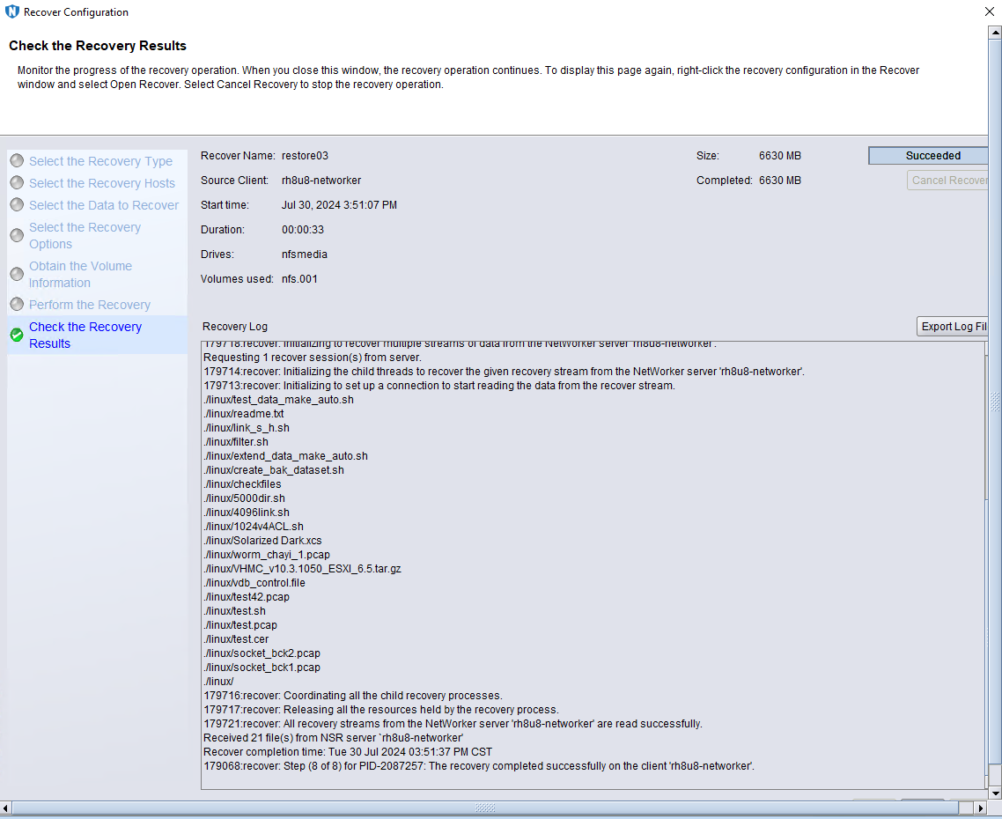Click the volumes used value nfs.001

click(299, 279)
